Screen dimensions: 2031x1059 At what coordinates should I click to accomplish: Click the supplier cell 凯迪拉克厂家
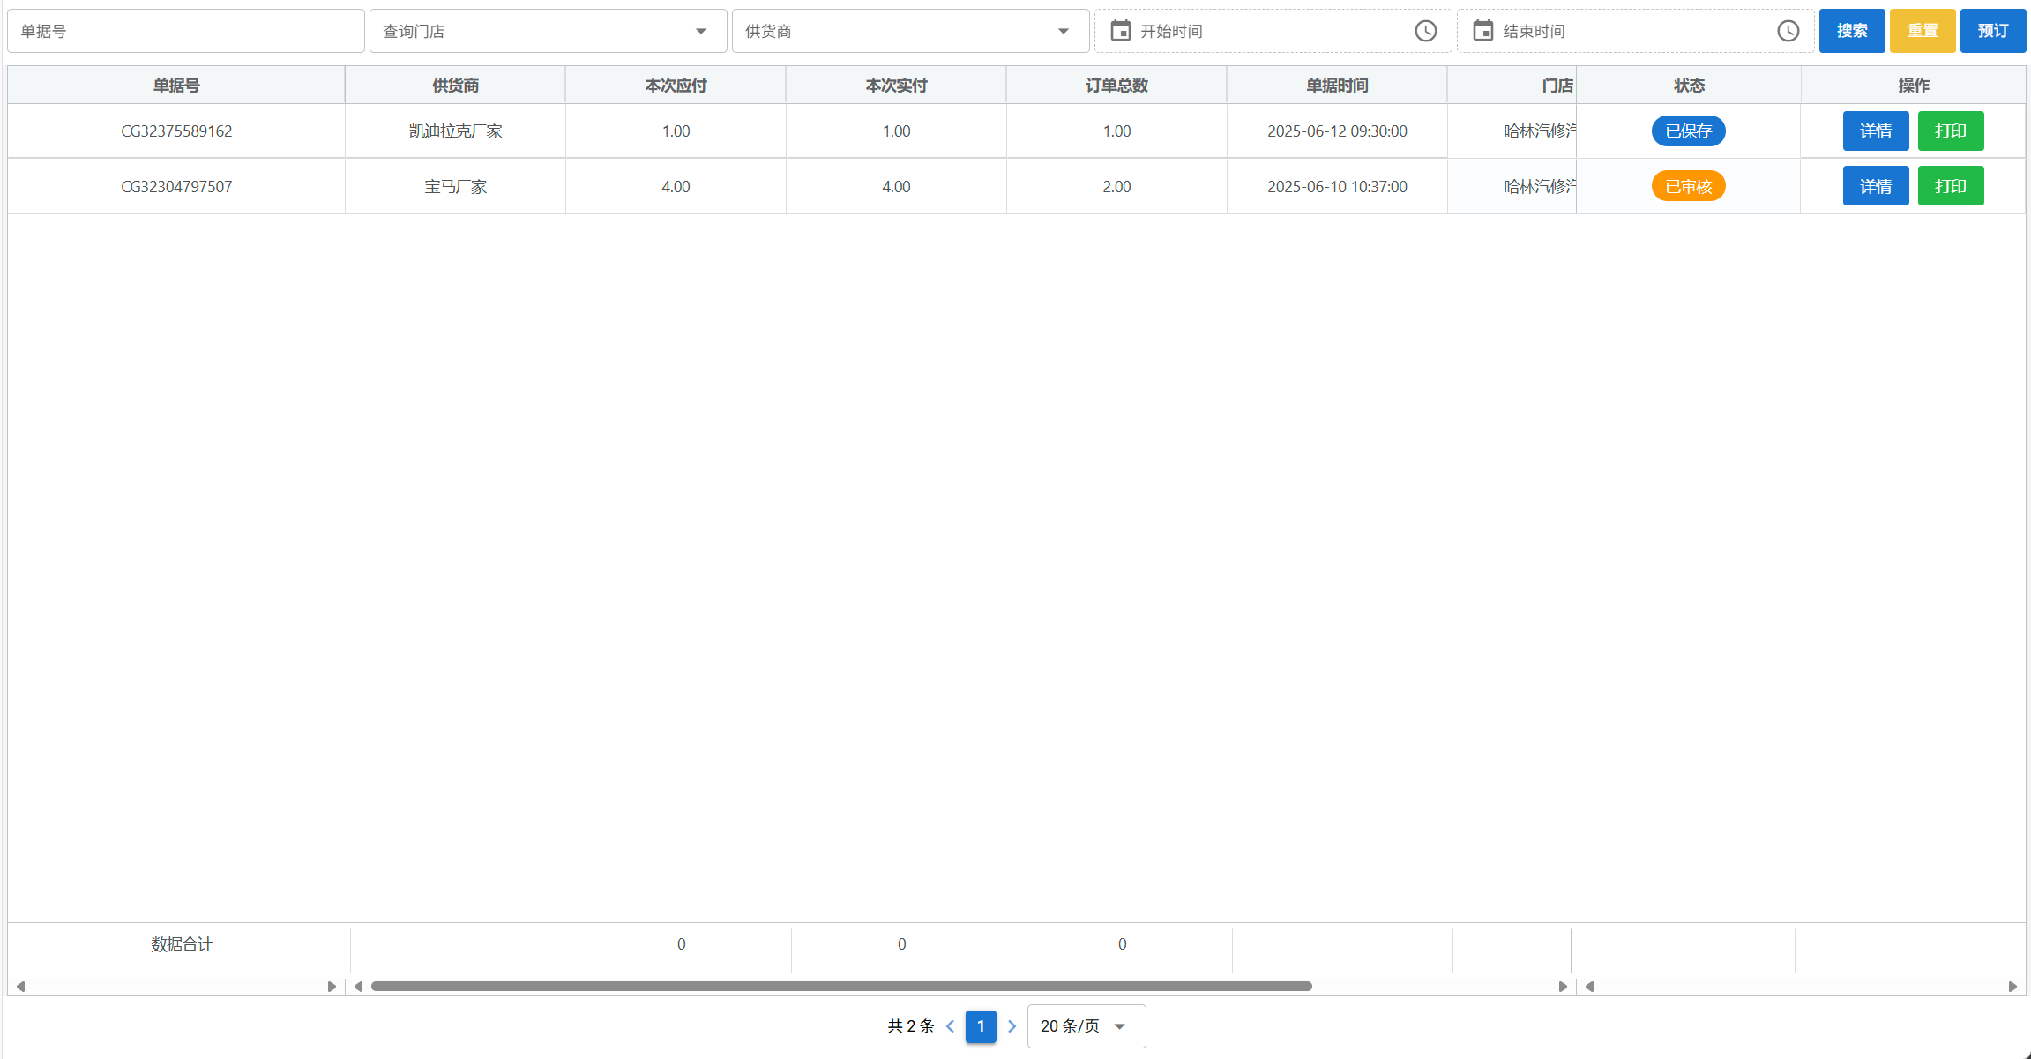455,131
